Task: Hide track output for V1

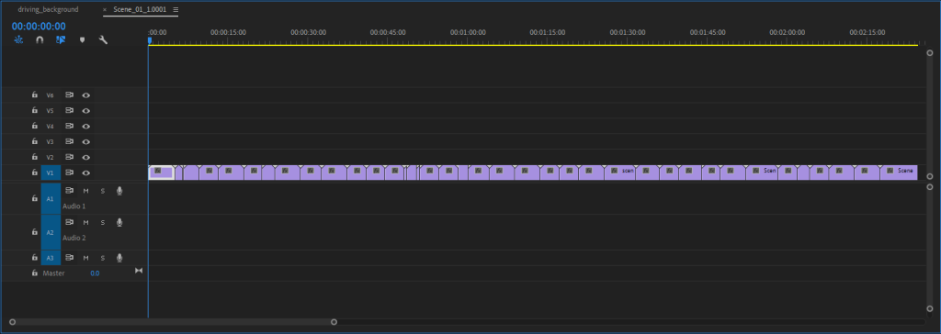Action: (85, 173)
